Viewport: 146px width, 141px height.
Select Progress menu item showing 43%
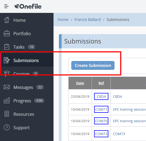coord(27,101)
